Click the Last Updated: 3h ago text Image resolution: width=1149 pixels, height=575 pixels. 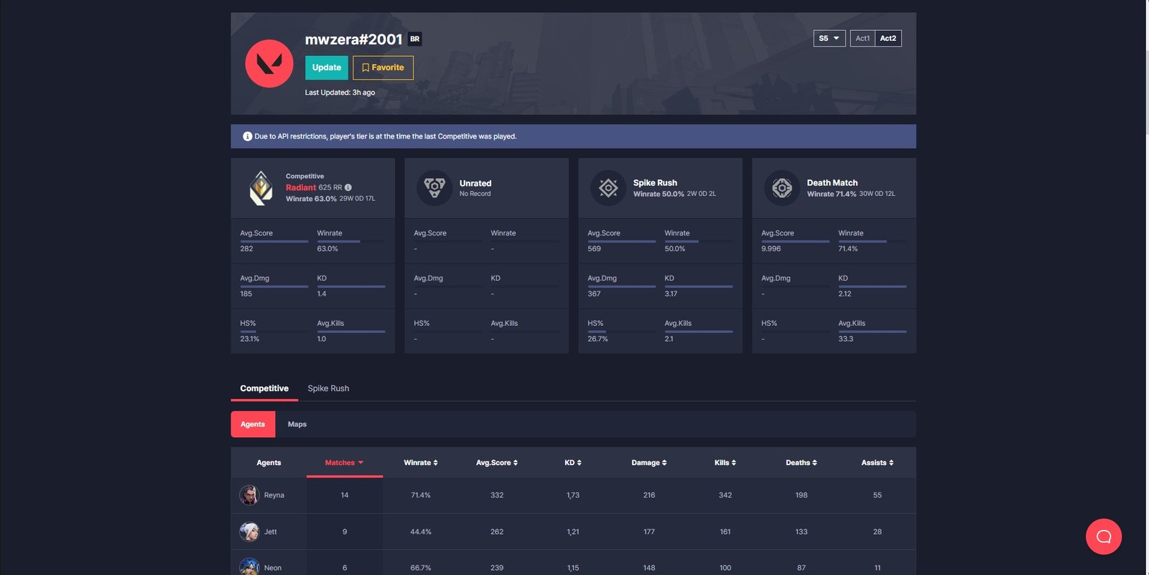[x=340, y=93]
